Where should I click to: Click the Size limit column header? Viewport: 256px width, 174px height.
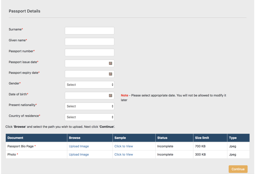pyautogui.click(x=202, y=138)
